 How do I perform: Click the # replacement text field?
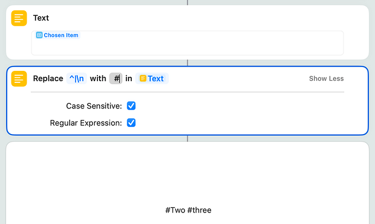click(116, 78)
